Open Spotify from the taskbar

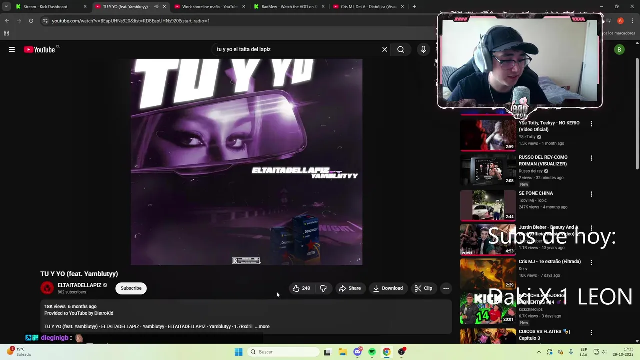pos(372,352)
